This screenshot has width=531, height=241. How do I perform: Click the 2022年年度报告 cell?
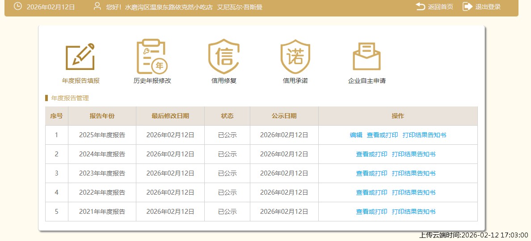point(102,192)
